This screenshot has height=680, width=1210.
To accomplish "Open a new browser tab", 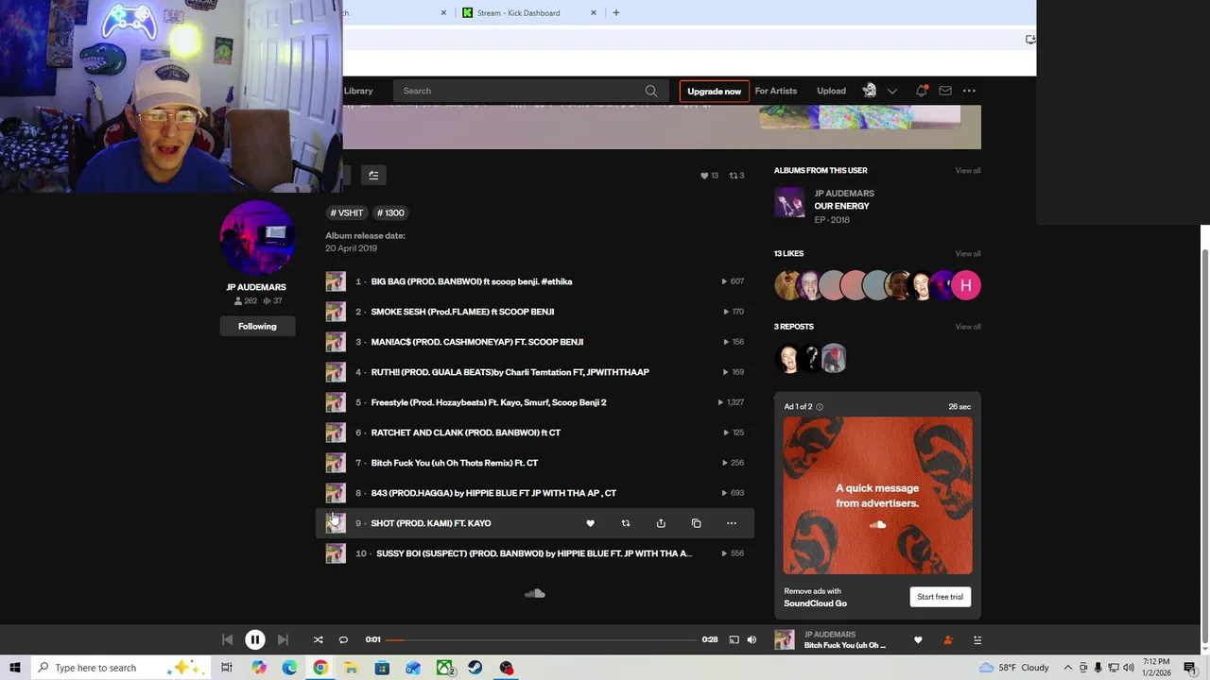I will 616,13.
